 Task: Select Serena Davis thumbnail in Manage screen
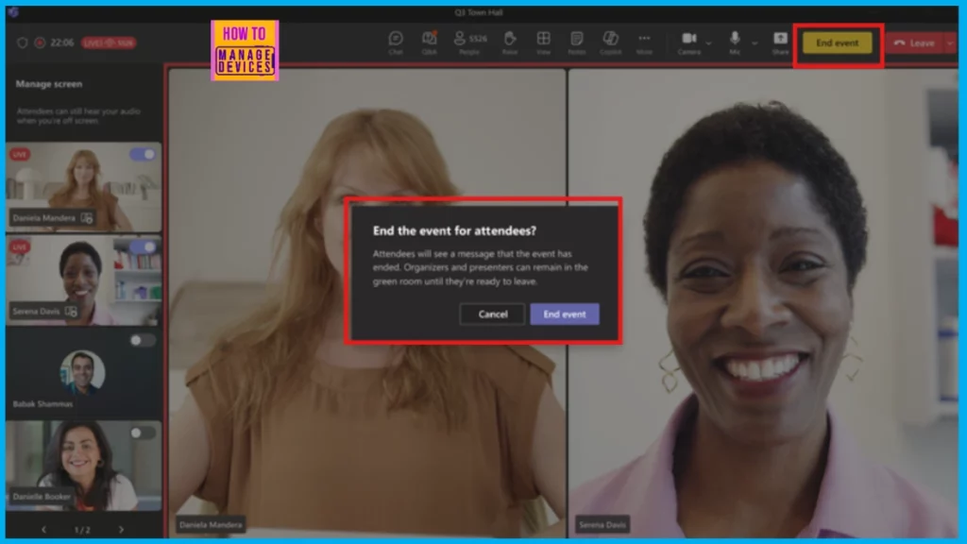coord(84,280)
